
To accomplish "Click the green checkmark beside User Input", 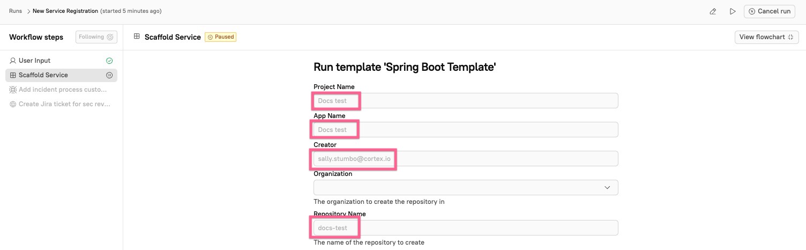I will (109, 61).
